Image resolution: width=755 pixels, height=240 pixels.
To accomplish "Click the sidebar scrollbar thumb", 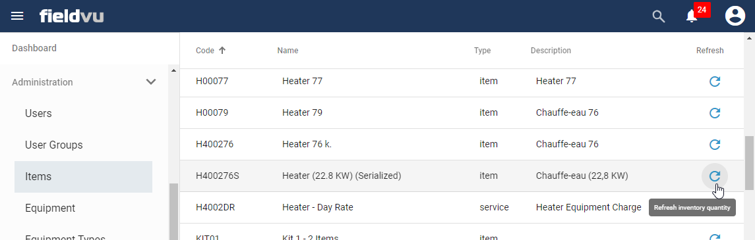I will [x=174, y=211].
